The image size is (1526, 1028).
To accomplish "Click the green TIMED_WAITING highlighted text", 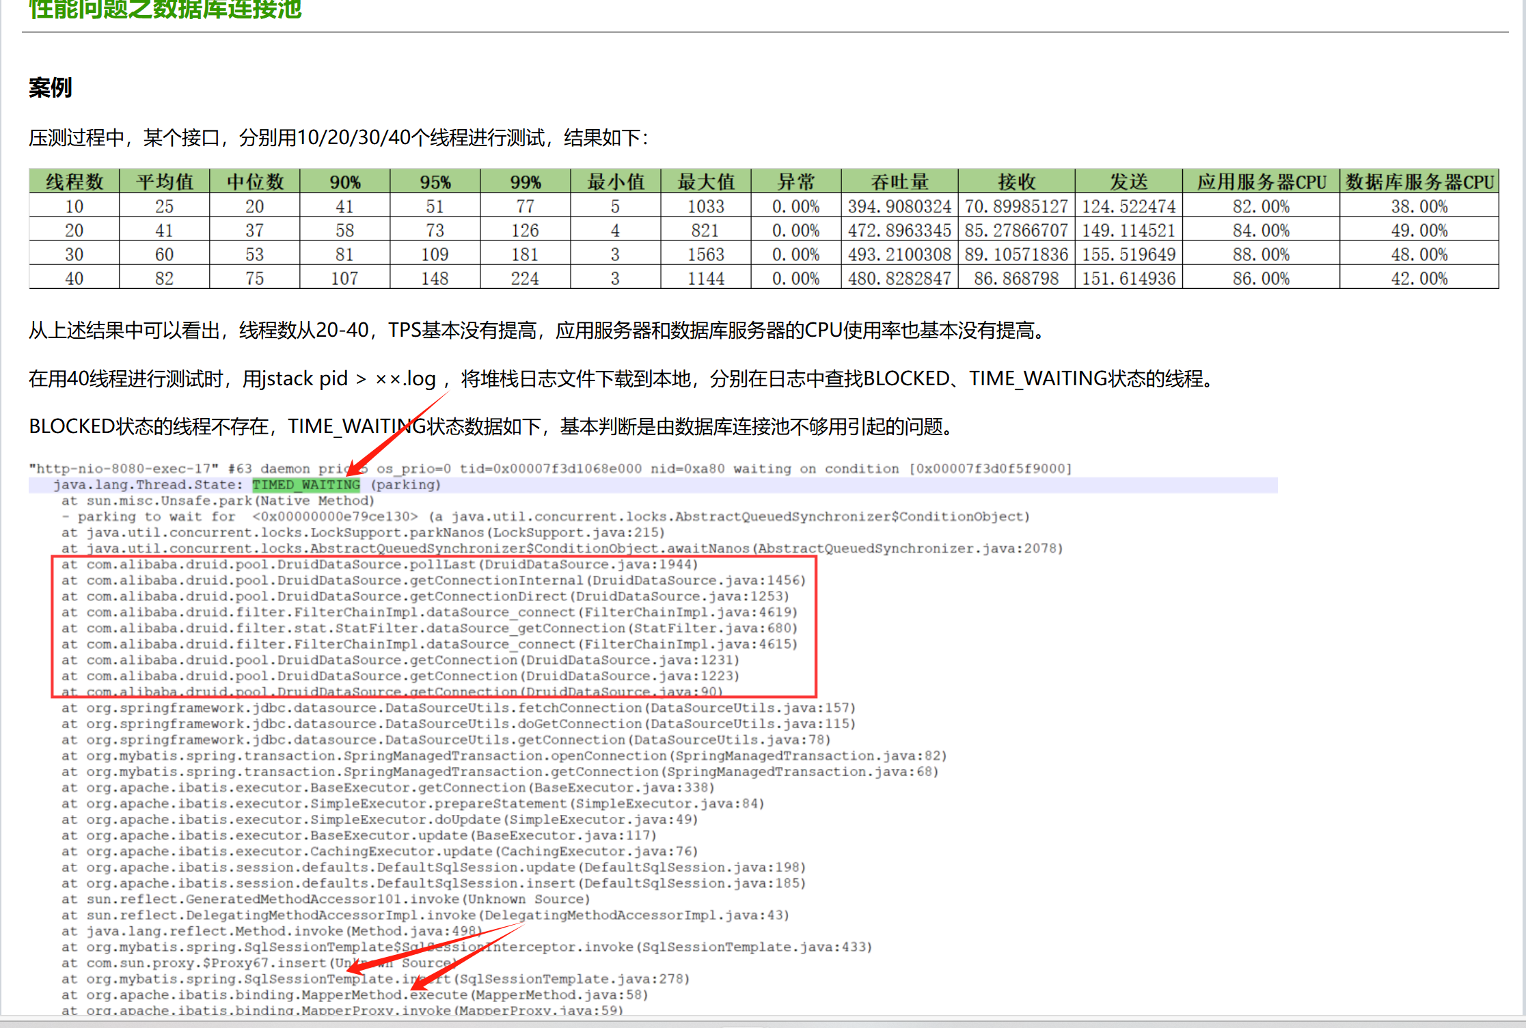I will point(305,484).
